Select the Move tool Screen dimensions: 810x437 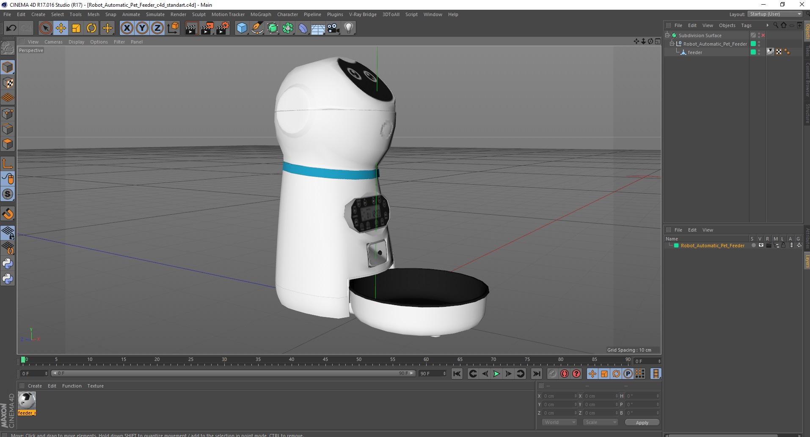point(61,28)
